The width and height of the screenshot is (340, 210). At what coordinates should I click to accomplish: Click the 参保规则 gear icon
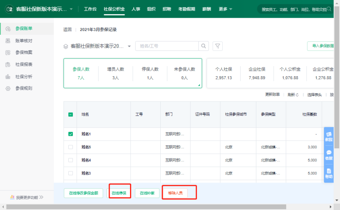[8, 88]
